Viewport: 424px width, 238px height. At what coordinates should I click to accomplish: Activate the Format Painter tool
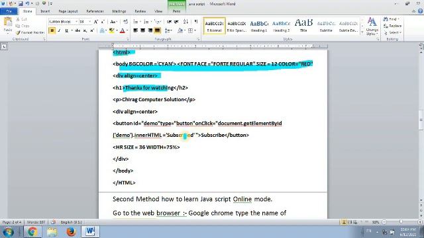[30, 32]
